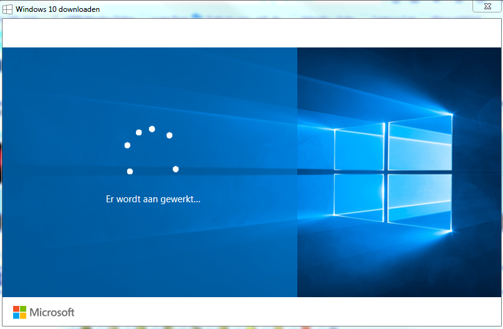The height and width of the screenshot is (329, 503).
Task: Click the "Microsoft" wordmark text
Action: coord(52,312)
